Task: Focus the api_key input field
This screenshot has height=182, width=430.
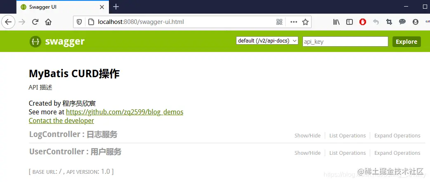Action: pyautogui.click(x=345, y=42)
